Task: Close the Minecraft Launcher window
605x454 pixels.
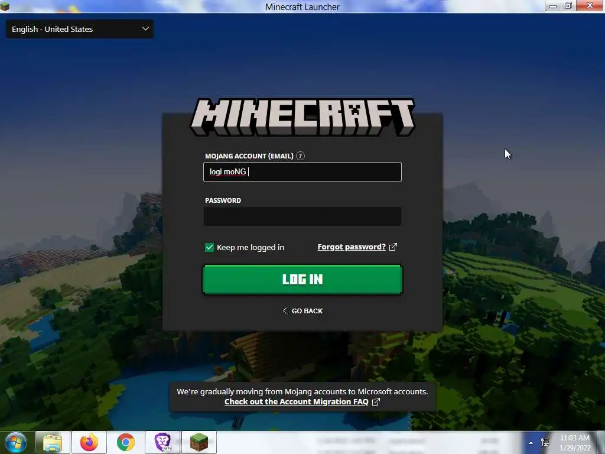Action: point(590,5)
